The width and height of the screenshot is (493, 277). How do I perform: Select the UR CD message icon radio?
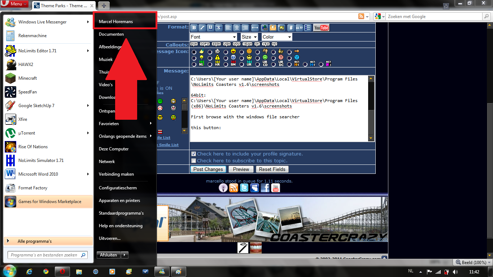click(258, 64)
